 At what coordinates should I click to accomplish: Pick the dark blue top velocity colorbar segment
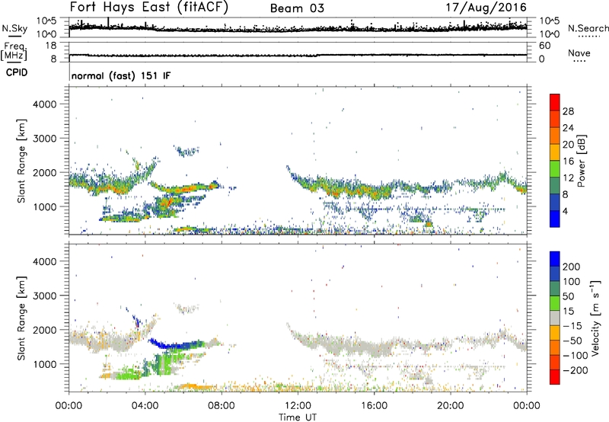[x=555, y=259]
